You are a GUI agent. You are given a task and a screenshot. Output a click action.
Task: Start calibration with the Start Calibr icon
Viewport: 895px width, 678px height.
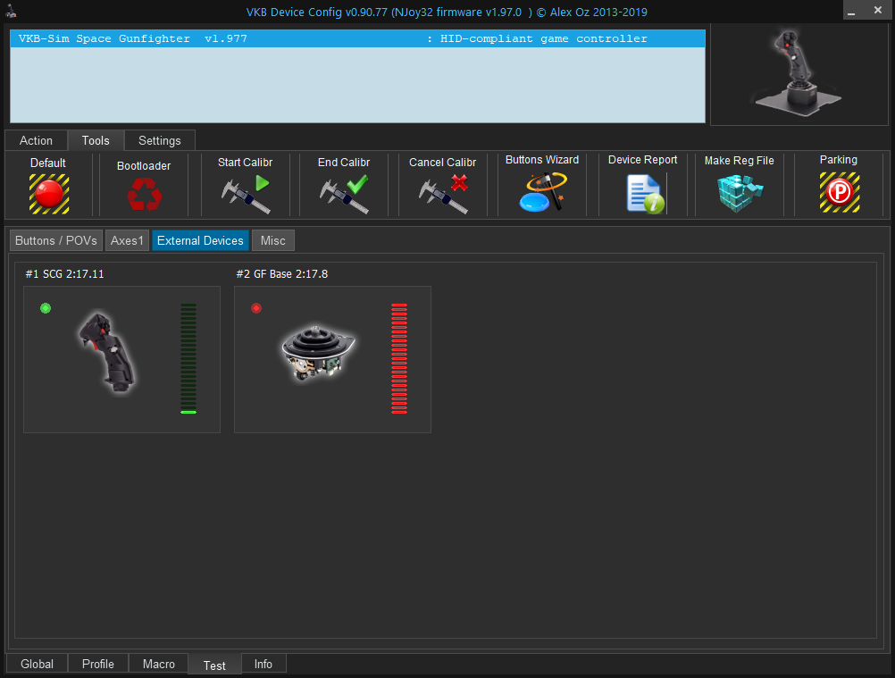246,195
